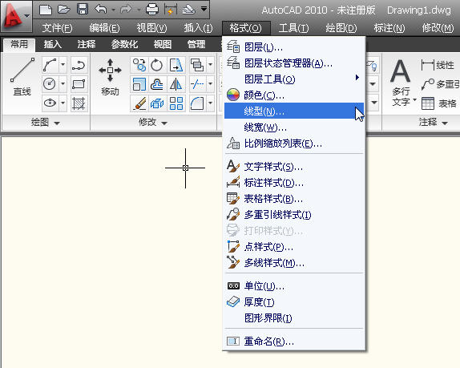Click the 多重引线 multileader button
The width and height of the screenshot is (460, 368).
click(440, 84)
